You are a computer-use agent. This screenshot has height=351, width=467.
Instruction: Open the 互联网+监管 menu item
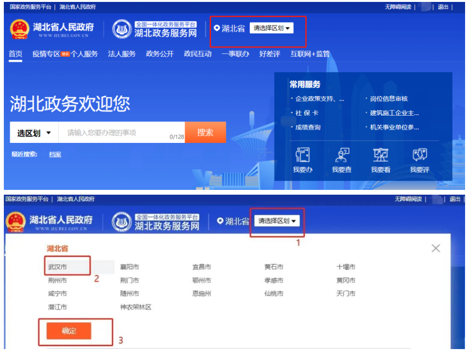(x=310, y=54)
